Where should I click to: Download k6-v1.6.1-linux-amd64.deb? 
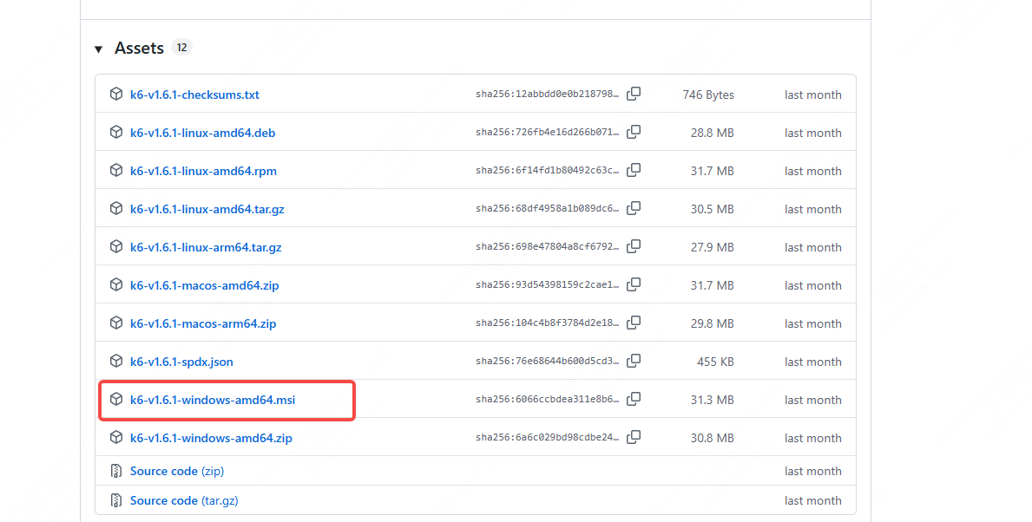pos(203,133)
